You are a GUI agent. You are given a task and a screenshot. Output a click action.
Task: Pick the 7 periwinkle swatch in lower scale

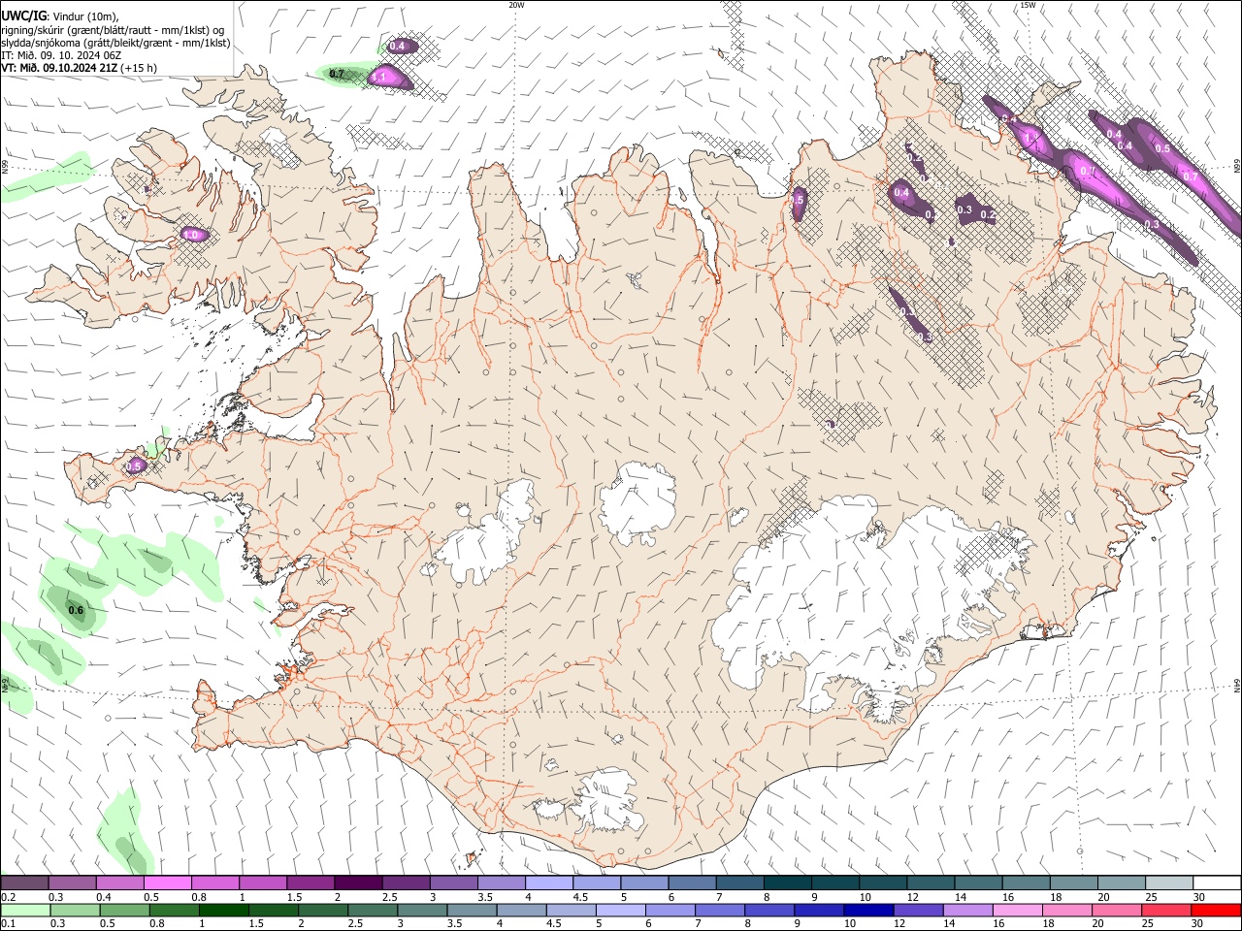coord(720,910)
